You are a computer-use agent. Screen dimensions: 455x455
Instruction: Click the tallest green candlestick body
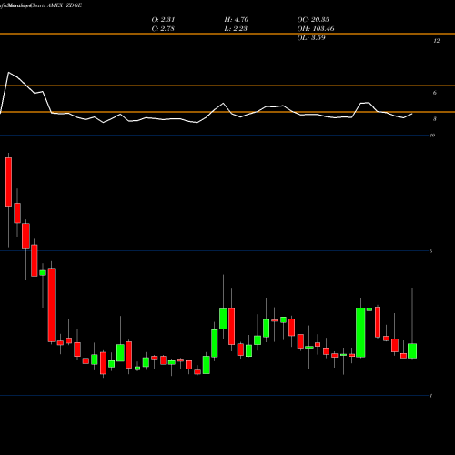coord(360,333)
